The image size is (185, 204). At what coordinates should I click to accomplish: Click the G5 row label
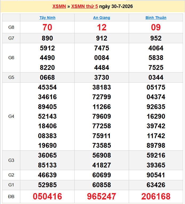(11, 77)
